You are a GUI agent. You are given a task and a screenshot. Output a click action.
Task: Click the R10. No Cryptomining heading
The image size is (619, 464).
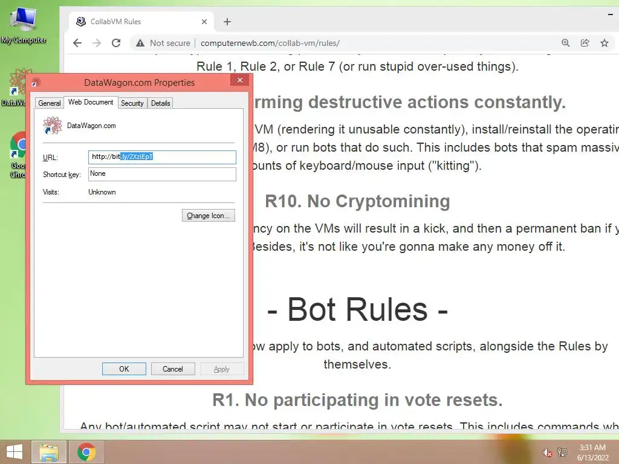click(357, 201)
